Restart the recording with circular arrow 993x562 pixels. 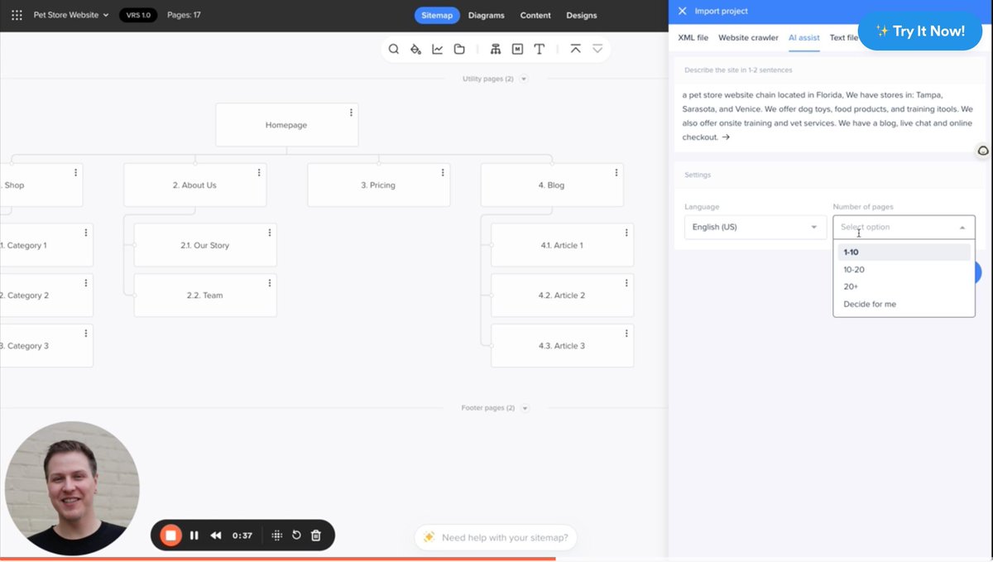click(296, 536)
